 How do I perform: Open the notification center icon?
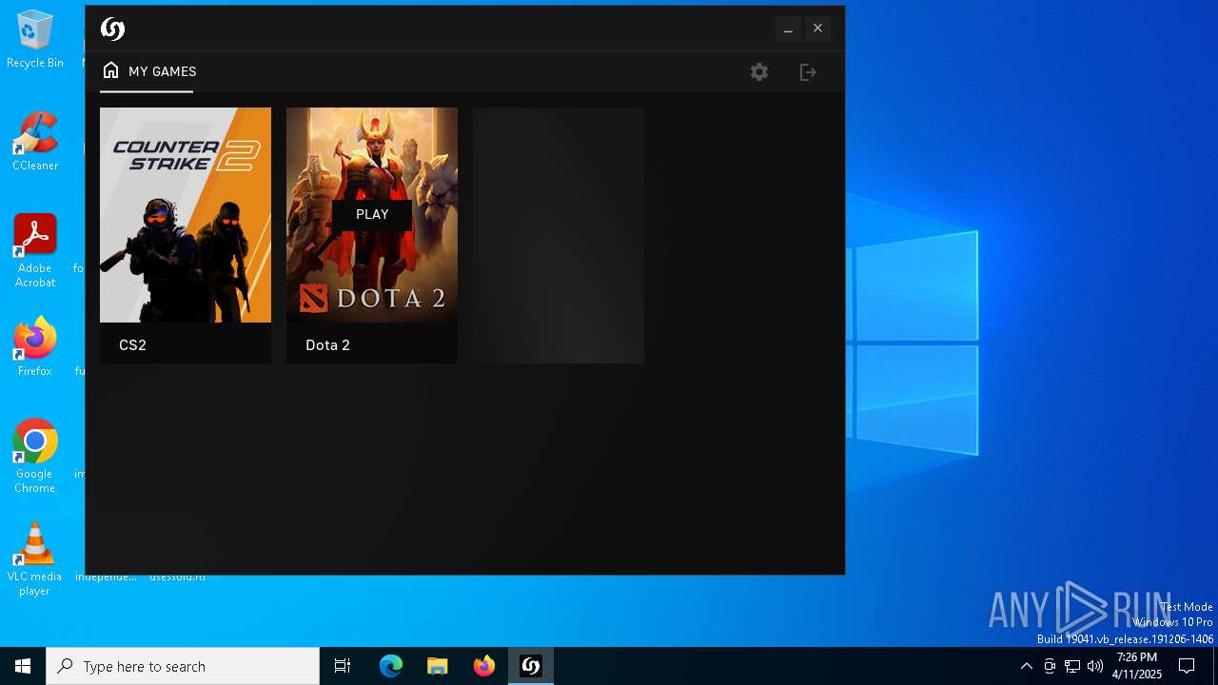click(x=1187, y=666)
